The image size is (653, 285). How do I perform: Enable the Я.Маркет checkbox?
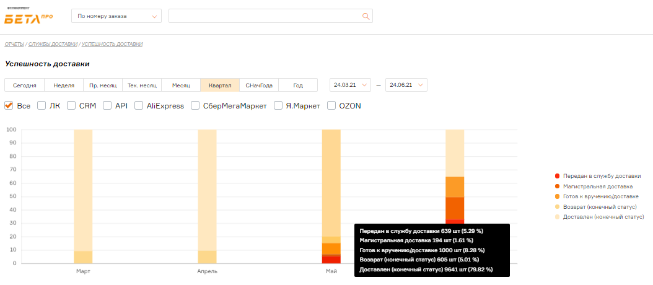tap(278, 106)
